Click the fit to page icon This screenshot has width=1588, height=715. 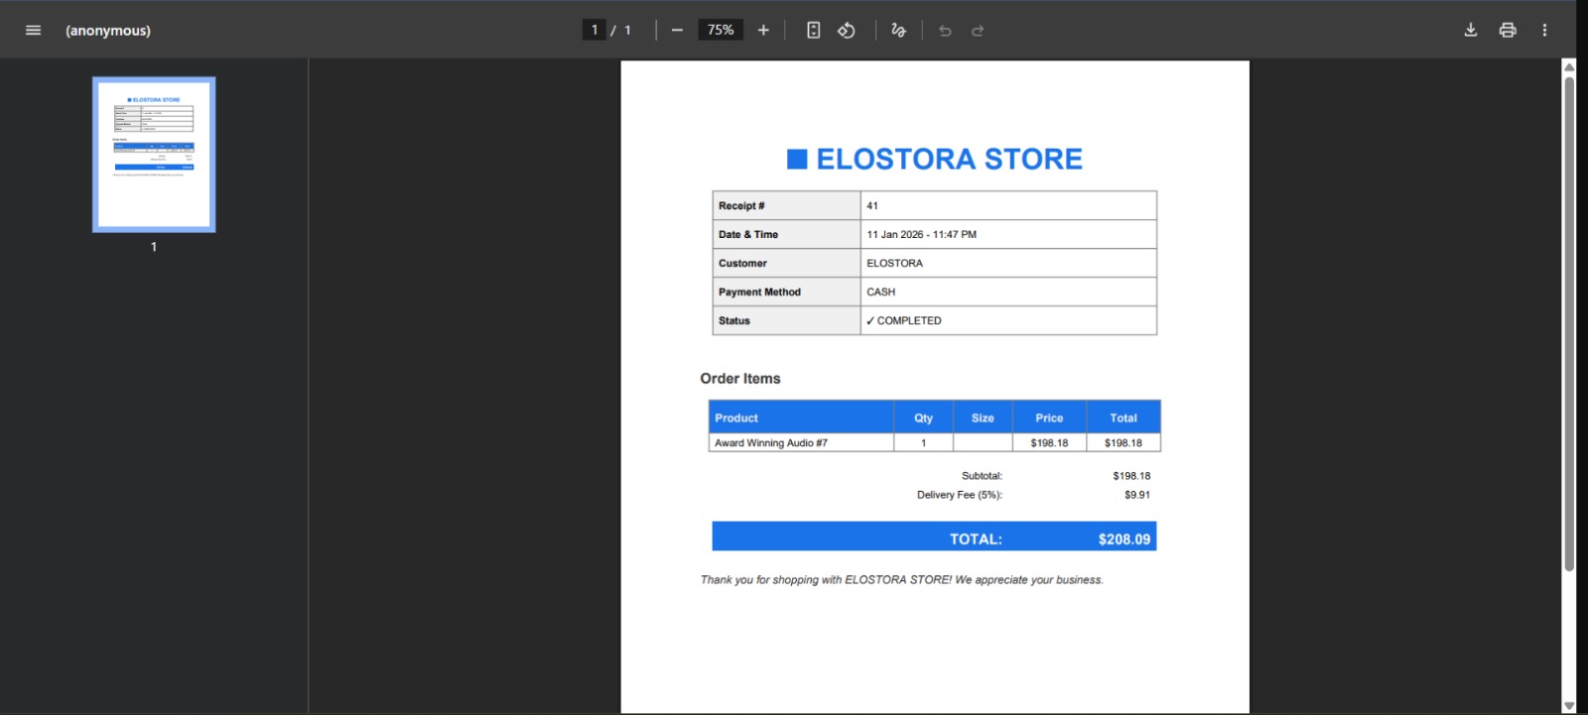click(x=813, y=30)
